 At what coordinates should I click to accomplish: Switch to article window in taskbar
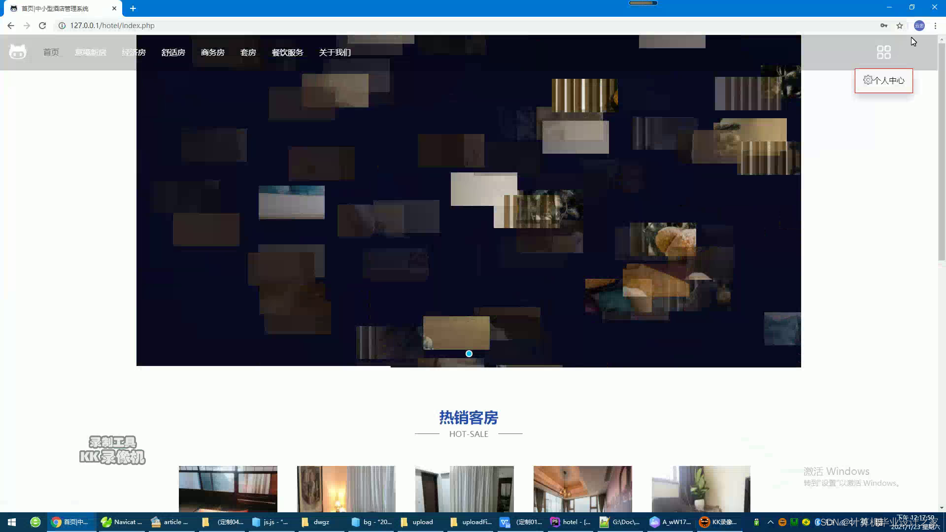click(170, 522)
